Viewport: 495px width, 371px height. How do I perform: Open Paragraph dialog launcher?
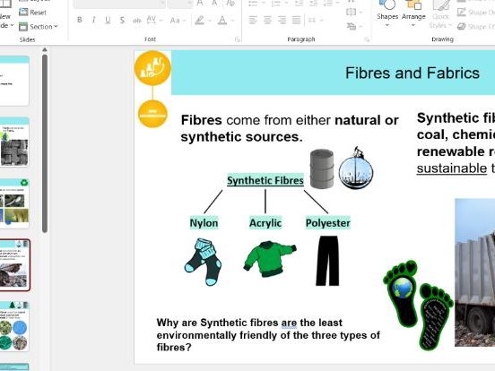coord(367,39)
